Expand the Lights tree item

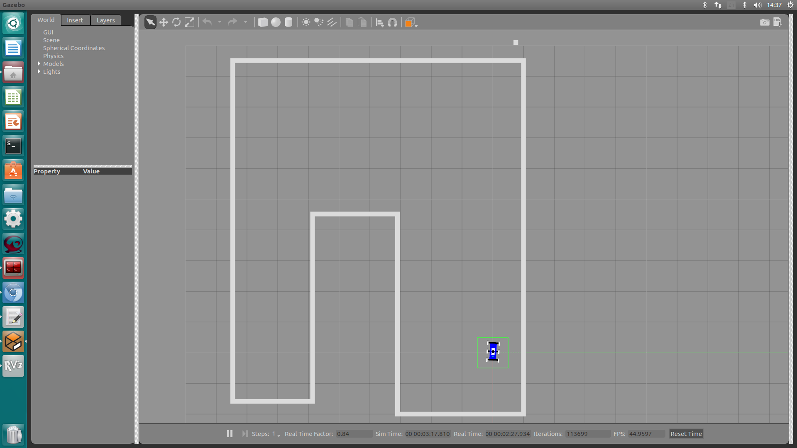click(x=39, y=71)
